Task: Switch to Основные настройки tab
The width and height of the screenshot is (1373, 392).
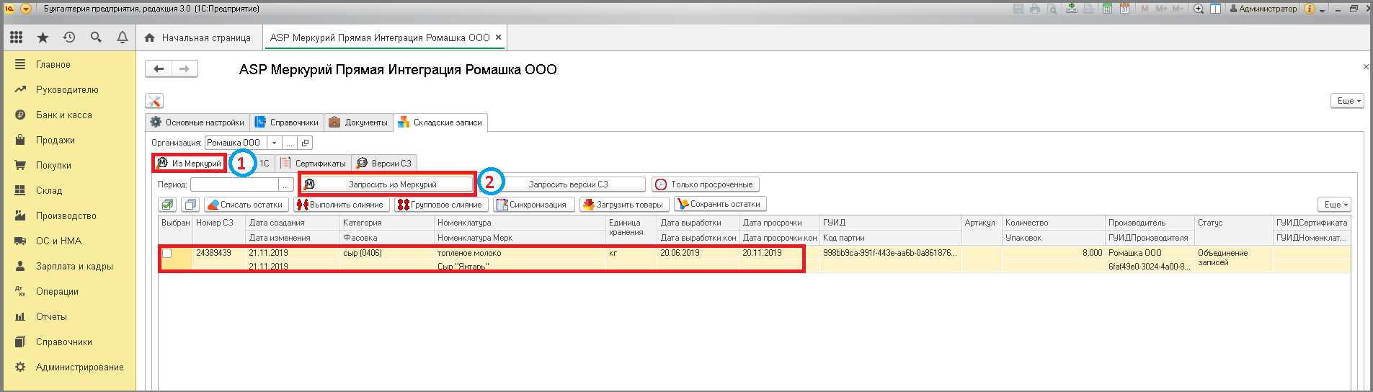Action: click(197, 122)
